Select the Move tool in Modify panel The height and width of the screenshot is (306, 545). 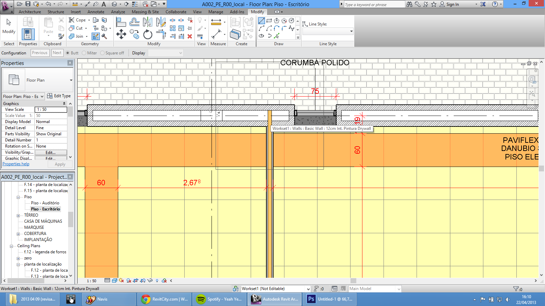[121, 34]
